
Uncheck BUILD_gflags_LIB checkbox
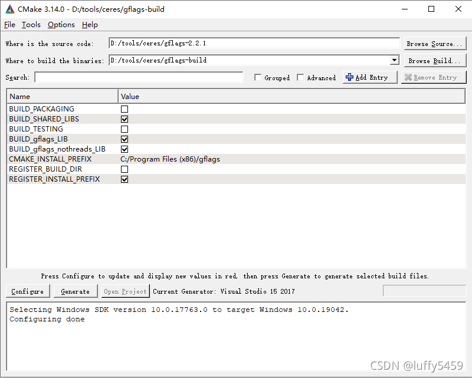click(124, 139)
